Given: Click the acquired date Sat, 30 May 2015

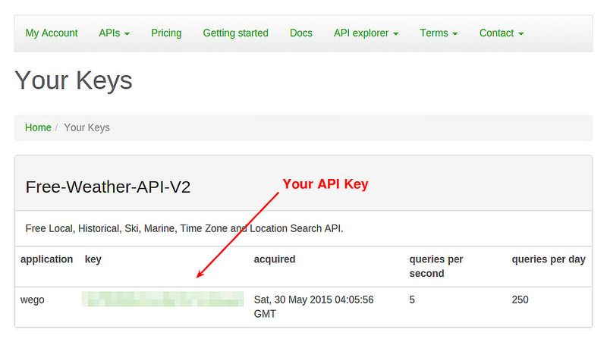Looking at the screenshot, I should (x=313, y=306).
